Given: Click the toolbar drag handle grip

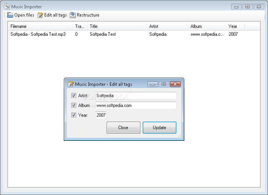Looking at the screenshot, I should (5, 15).
